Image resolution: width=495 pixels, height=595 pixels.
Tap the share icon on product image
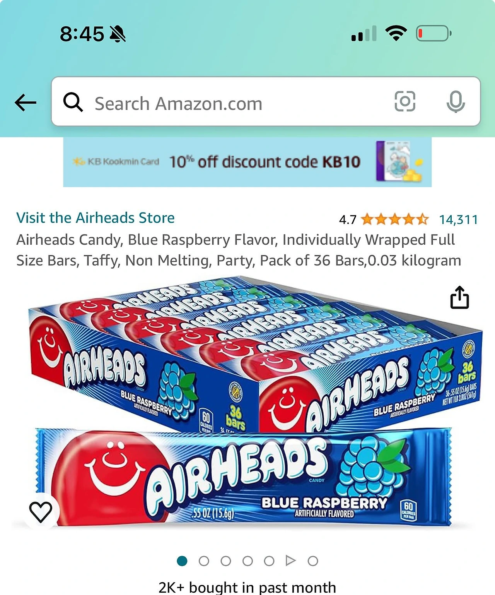(x=459, y=297)
